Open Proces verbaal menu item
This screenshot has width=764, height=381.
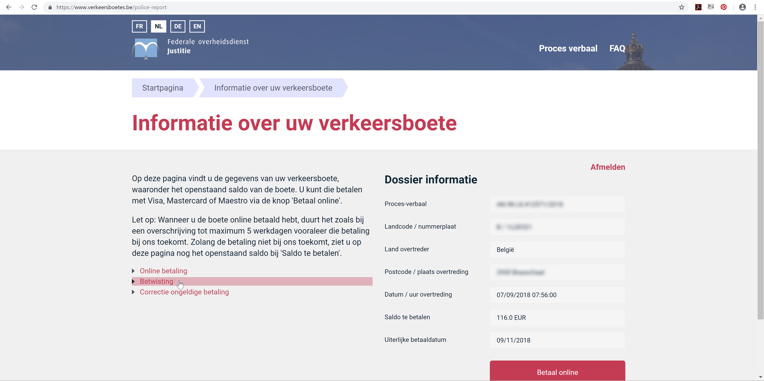click(568, 49)
